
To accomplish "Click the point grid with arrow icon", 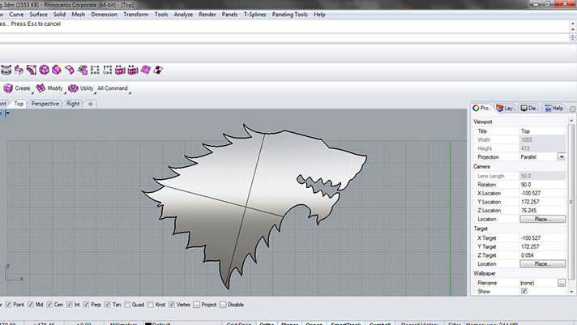I will 95,70.
